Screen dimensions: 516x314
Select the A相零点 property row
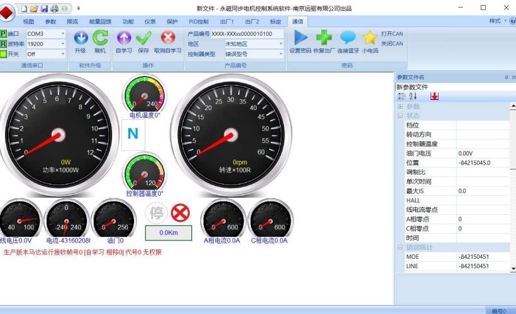coord(457,219)
